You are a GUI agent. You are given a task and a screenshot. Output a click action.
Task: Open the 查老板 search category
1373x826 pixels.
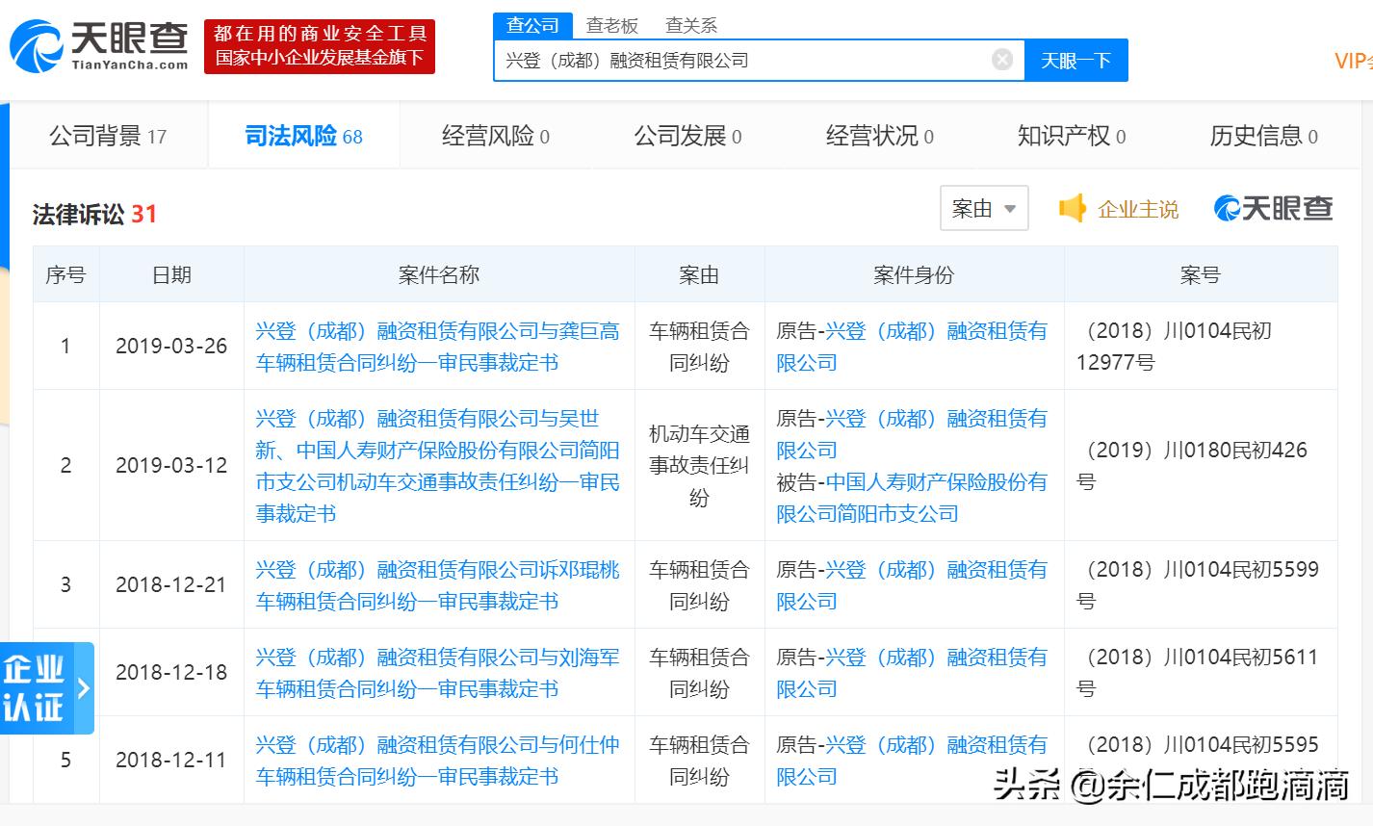point(612,25)
